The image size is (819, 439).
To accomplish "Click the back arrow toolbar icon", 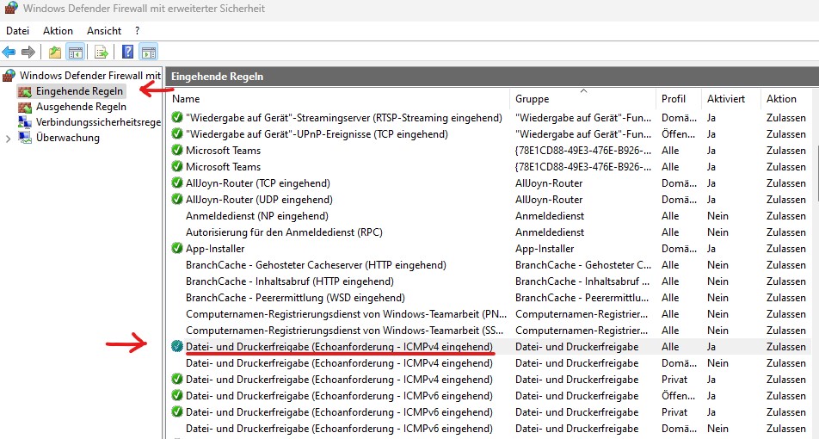I will (x=9, y=52).
